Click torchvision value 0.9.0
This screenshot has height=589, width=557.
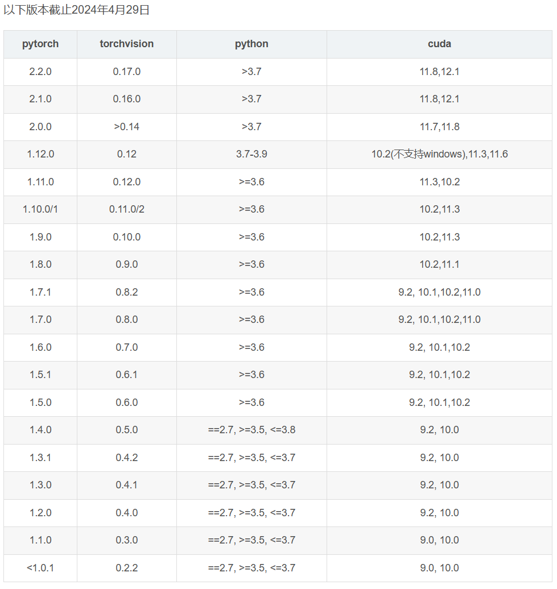coord(127,264)
